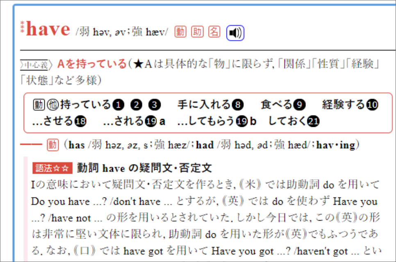Viewport: 396px width, 262px height.
Task: Select the text …される in summary
Action: point(124,121)
